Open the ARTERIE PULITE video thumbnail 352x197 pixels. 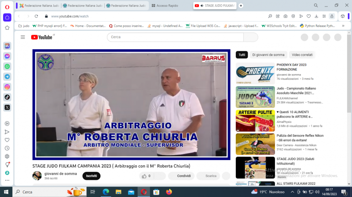coord(255,121)
